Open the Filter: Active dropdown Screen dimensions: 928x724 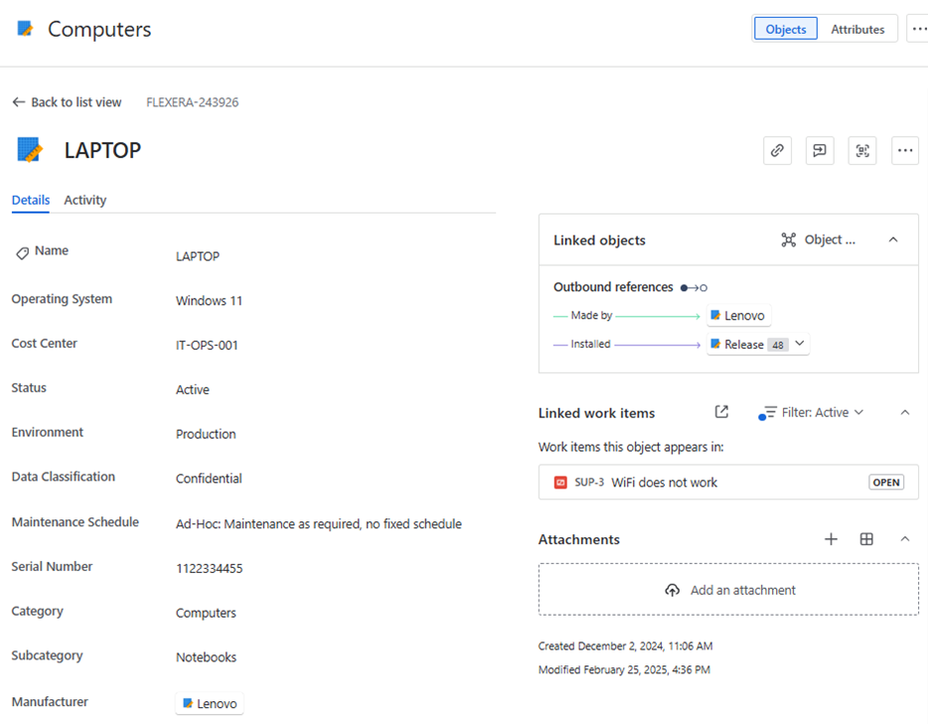point(813,412)
